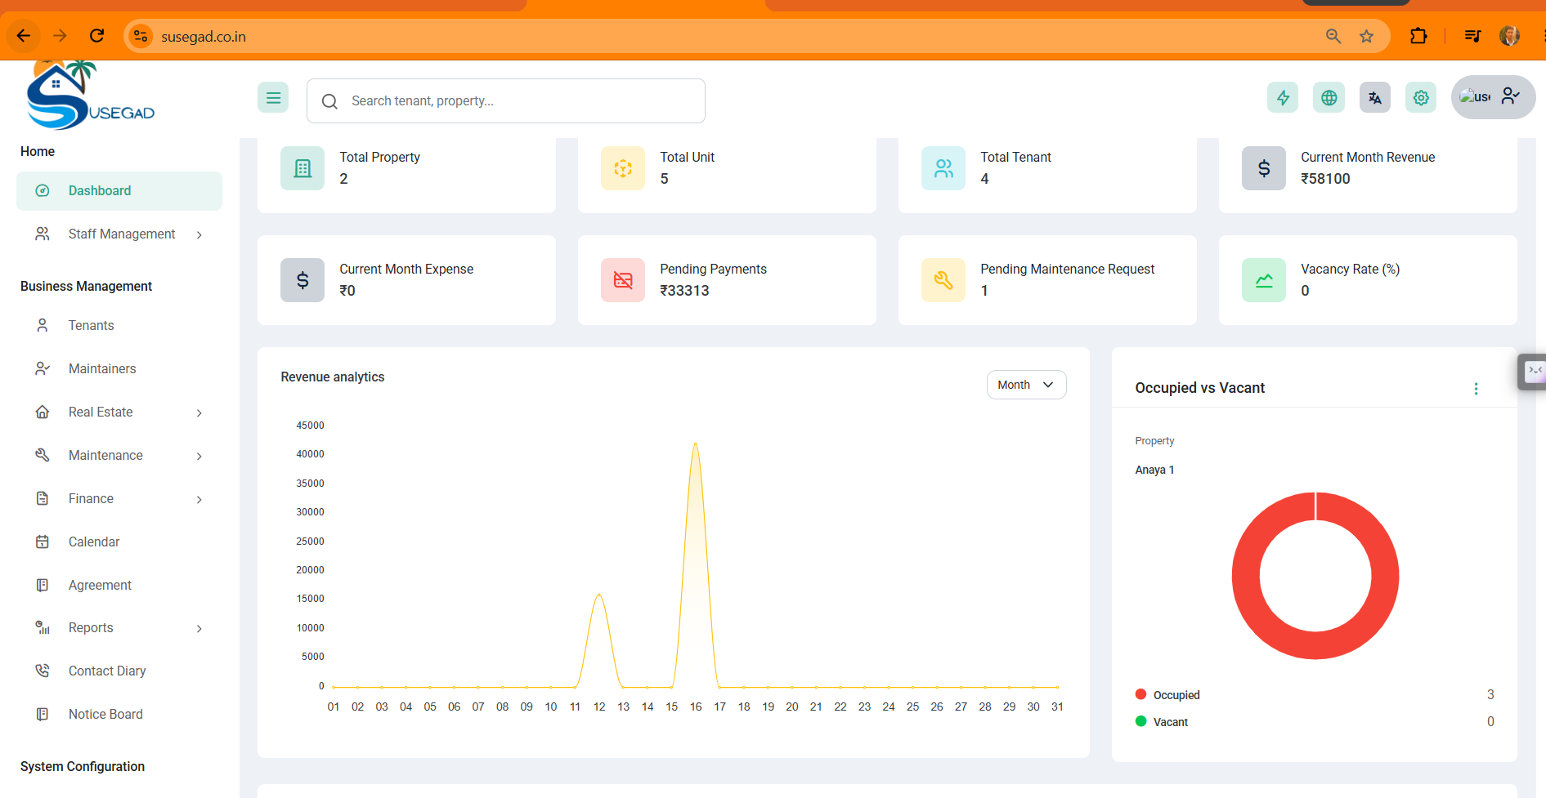Toggle the red Occupied legend swatch

coord(1141,694)
